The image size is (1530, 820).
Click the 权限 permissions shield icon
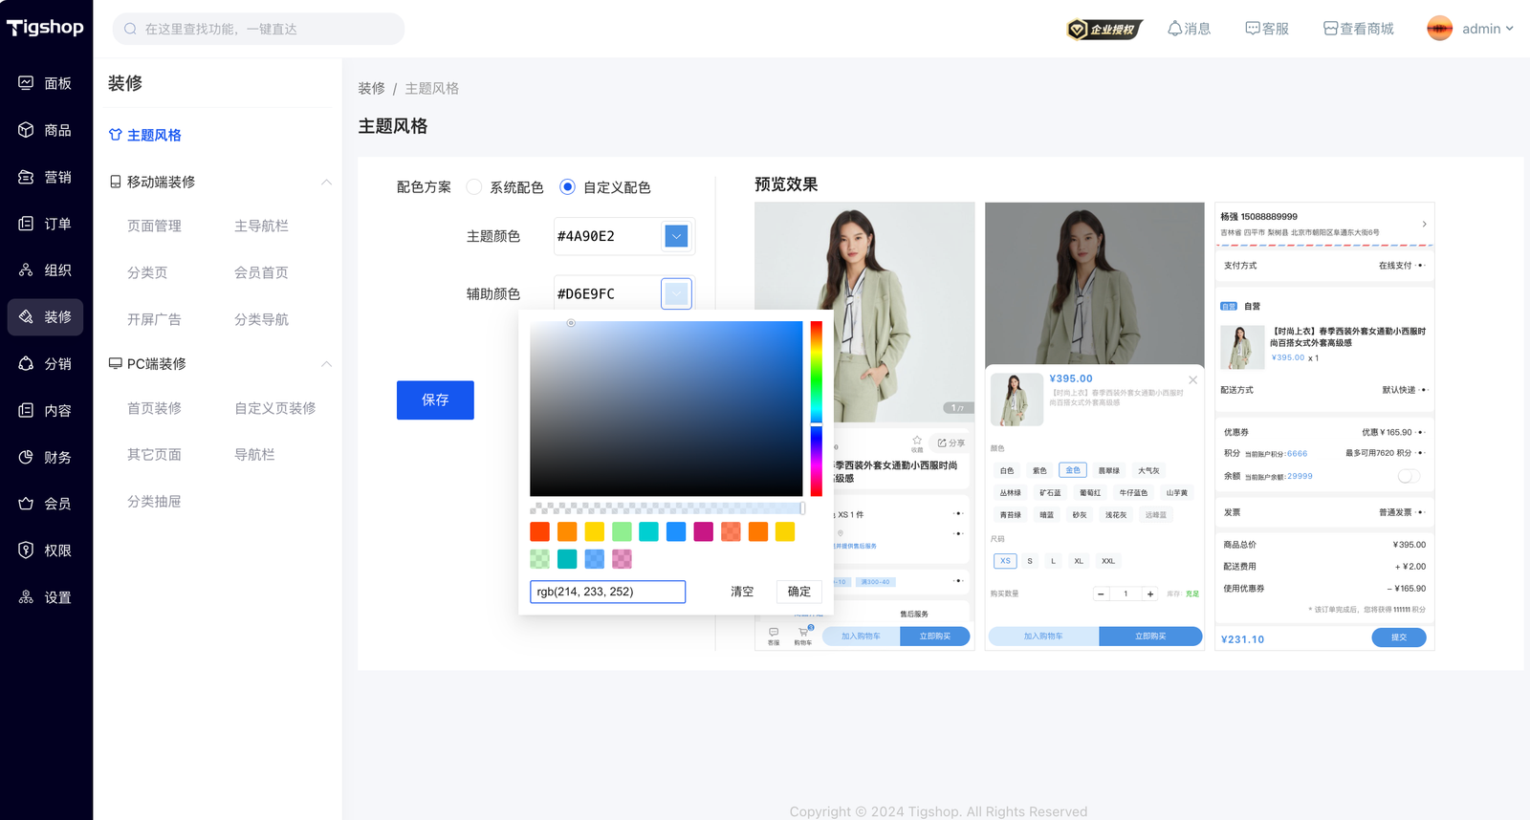click(x=26, y=550)
